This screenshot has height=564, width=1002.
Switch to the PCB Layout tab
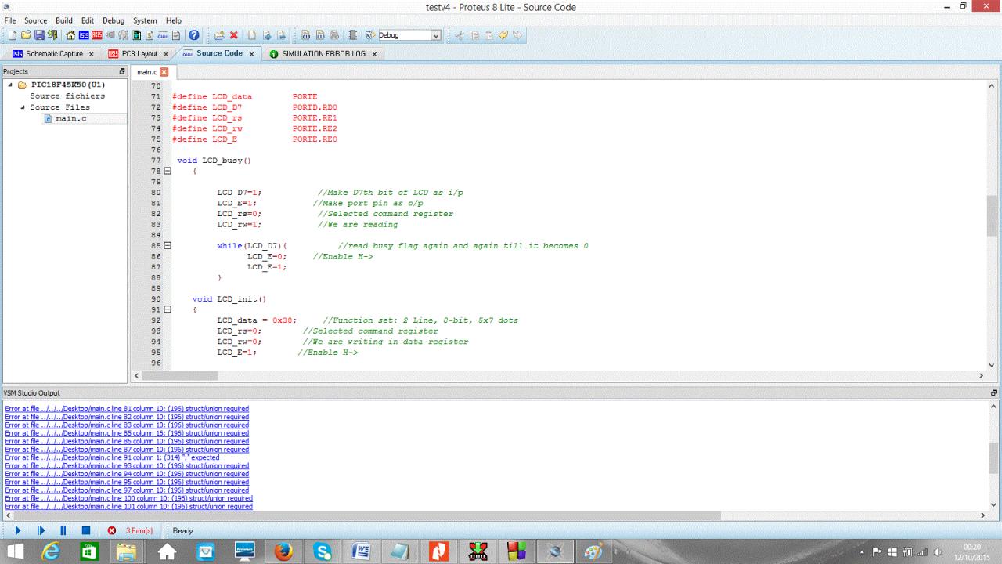(139, 54)
